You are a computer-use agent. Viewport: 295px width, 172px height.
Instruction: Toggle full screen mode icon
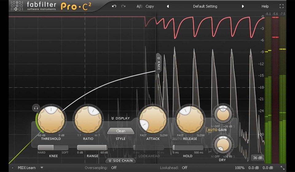coord(281,6)
